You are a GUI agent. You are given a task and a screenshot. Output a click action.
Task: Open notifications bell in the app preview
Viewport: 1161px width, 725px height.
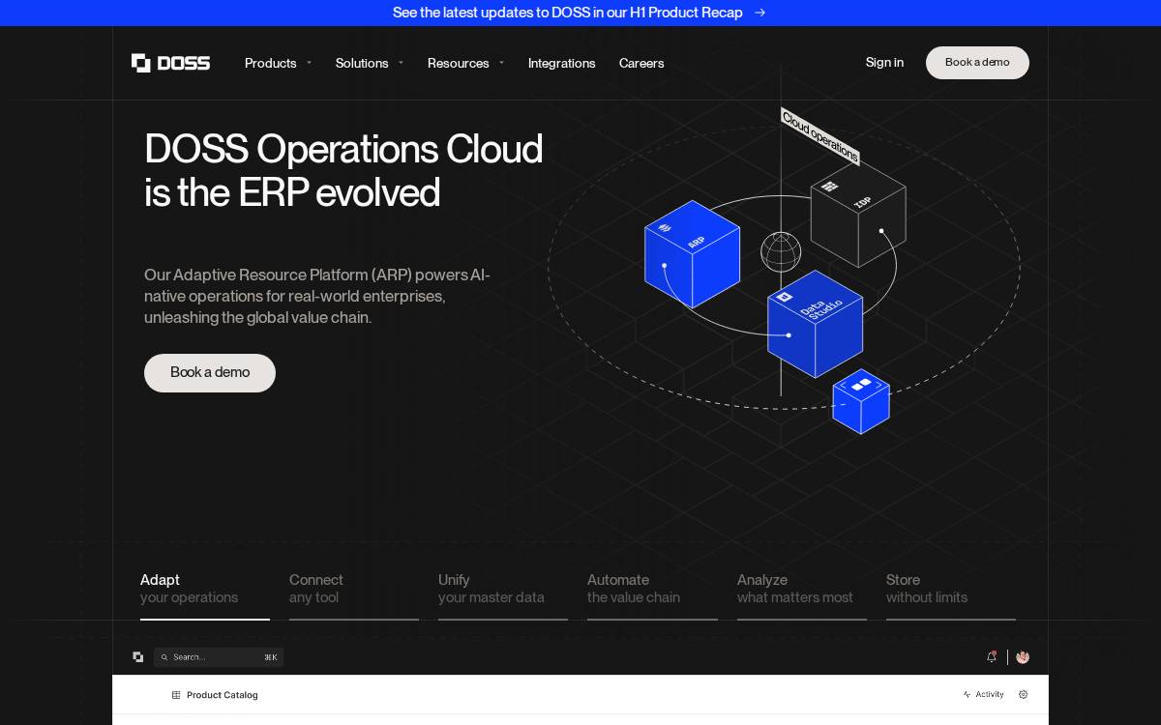(x=992, y=657)
